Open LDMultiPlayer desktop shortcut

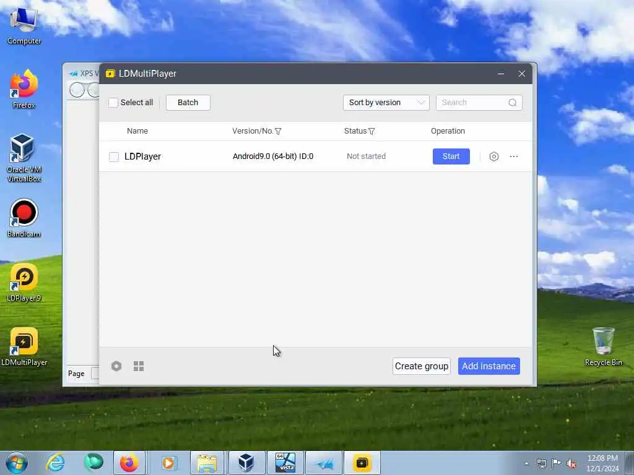pyautogui.click(x=24, y=346)
